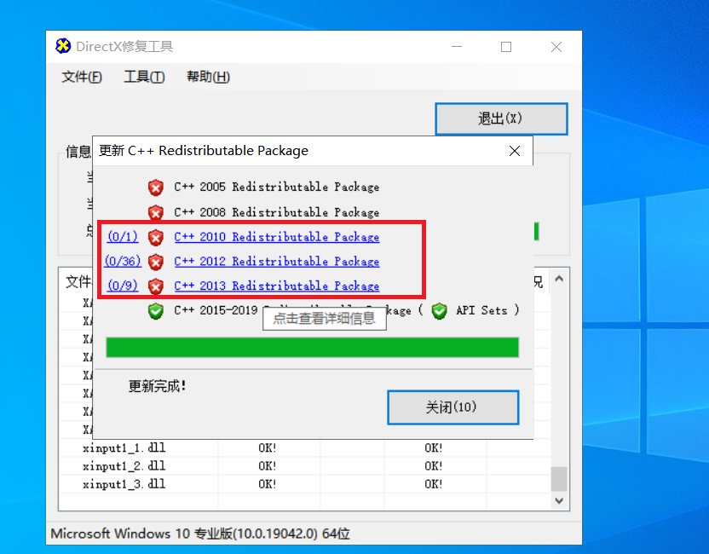Open C++ 2010 Redistributable Package link
Viewport: 709px width, 554px height.
click(x=277, y=237)
